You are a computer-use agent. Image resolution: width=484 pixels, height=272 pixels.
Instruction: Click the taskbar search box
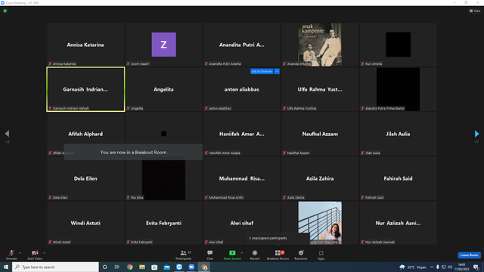pyautogui.click(x=55, y=267)
